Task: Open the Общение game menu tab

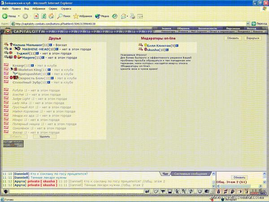Action: click(183, 28)
